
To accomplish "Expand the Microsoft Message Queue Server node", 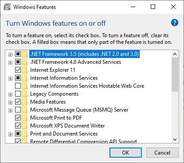I will coord(10,111).
